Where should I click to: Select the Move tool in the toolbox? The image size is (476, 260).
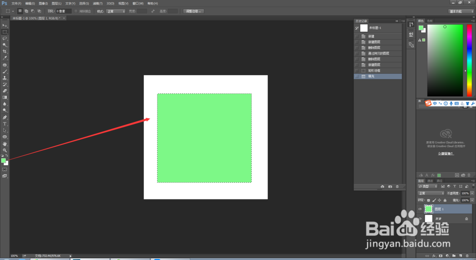[5, 26]
